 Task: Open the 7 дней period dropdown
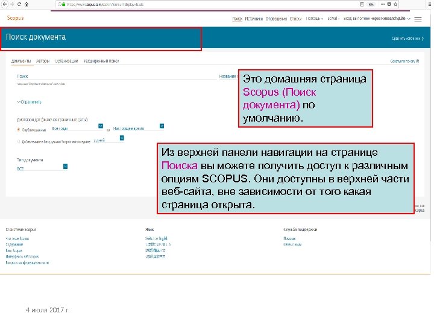[x=108, y=139]
